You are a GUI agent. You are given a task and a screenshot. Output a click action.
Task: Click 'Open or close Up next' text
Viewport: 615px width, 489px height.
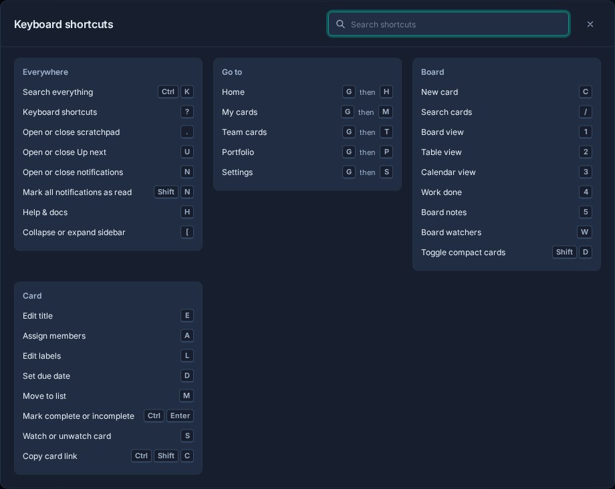coord(64,152)
